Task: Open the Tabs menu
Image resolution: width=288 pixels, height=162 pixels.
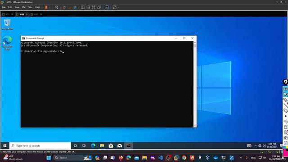Action: pyautogui.click(x=30, y=7)
